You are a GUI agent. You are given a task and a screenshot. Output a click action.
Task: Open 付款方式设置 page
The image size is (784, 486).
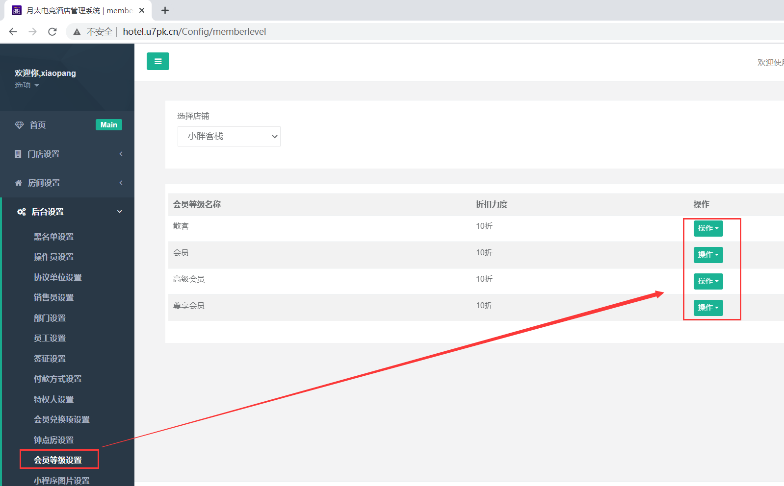click(x=57, y=379)
